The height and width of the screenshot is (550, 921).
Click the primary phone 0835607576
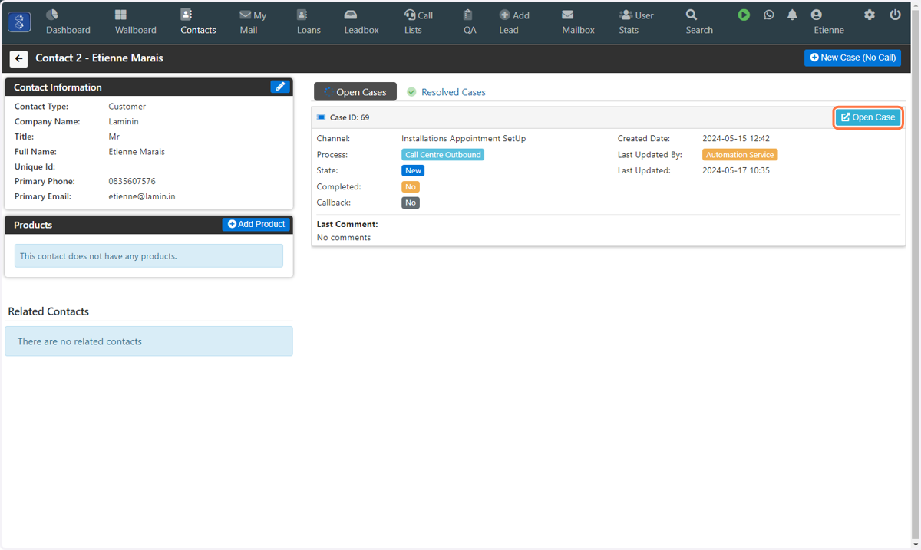pyautogui.click(x=132, y=182)
